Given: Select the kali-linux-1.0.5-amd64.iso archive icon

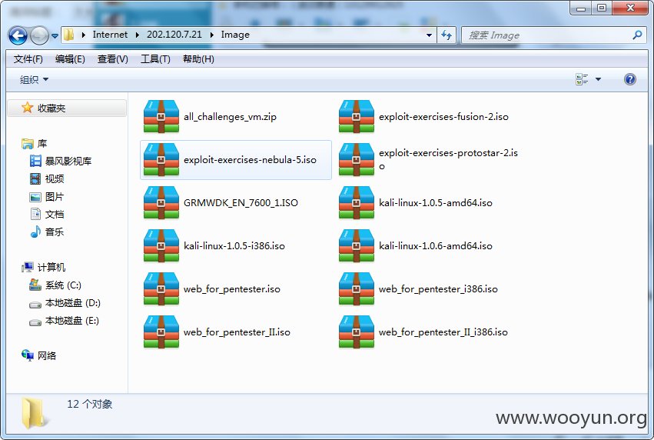Looking at the screenshot, I should (357, 203).
